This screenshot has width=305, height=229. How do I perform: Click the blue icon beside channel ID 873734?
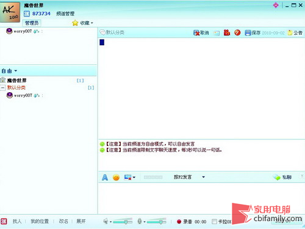point(27,13)
